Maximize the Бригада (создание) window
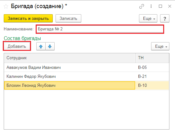This screenshot has width=175, height=133. [160, 6]
